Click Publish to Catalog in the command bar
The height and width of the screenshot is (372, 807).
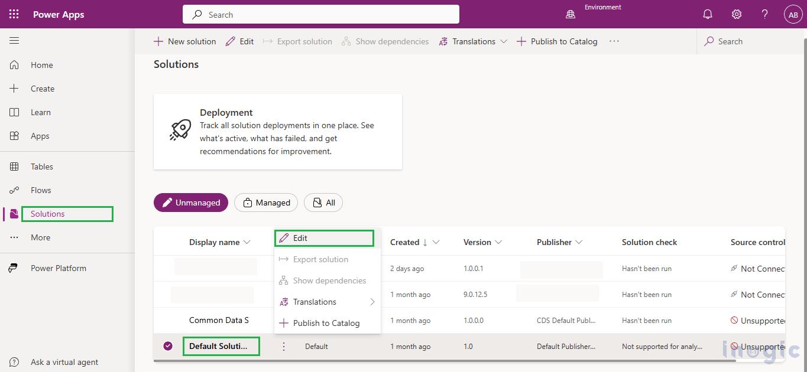click(558, 41)
